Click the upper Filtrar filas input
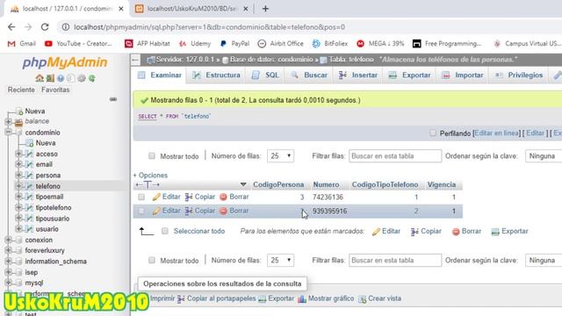Screen dimensions: 562x316 (395, 156)
